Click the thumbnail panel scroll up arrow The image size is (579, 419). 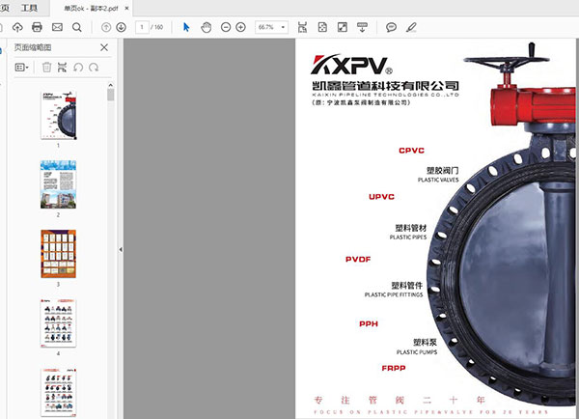pyautogui.click(x=110, y=85)
